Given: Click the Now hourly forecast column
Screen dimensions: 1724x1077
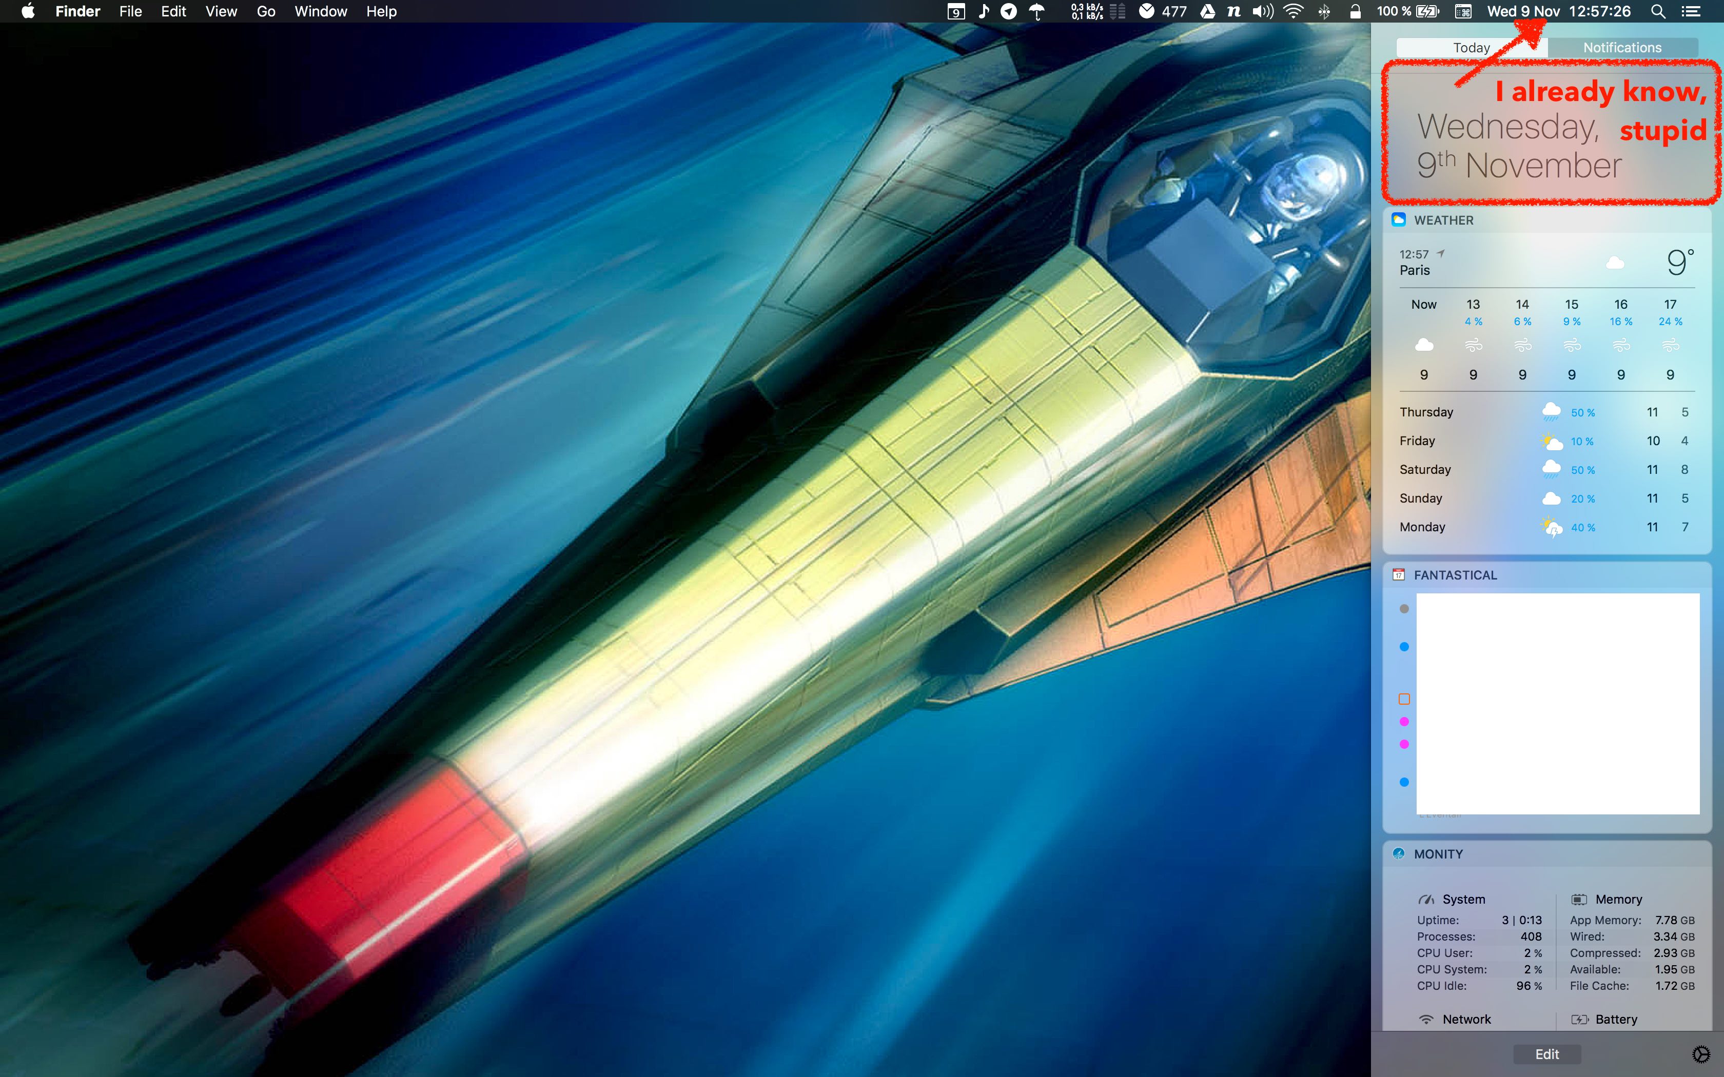Looking at the screenshot, I should (1423, 339).
